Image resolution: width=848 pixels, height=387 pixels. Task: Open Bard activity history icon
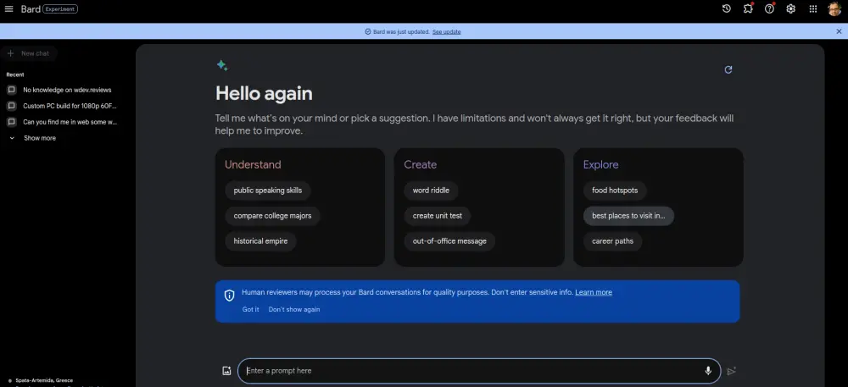pos(727,8)
